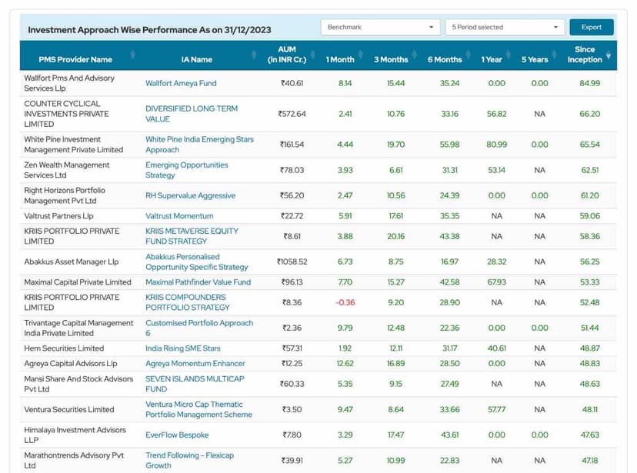
Task: Click sort arrows next to 5 Years
Action: click(x=555, y=55)
